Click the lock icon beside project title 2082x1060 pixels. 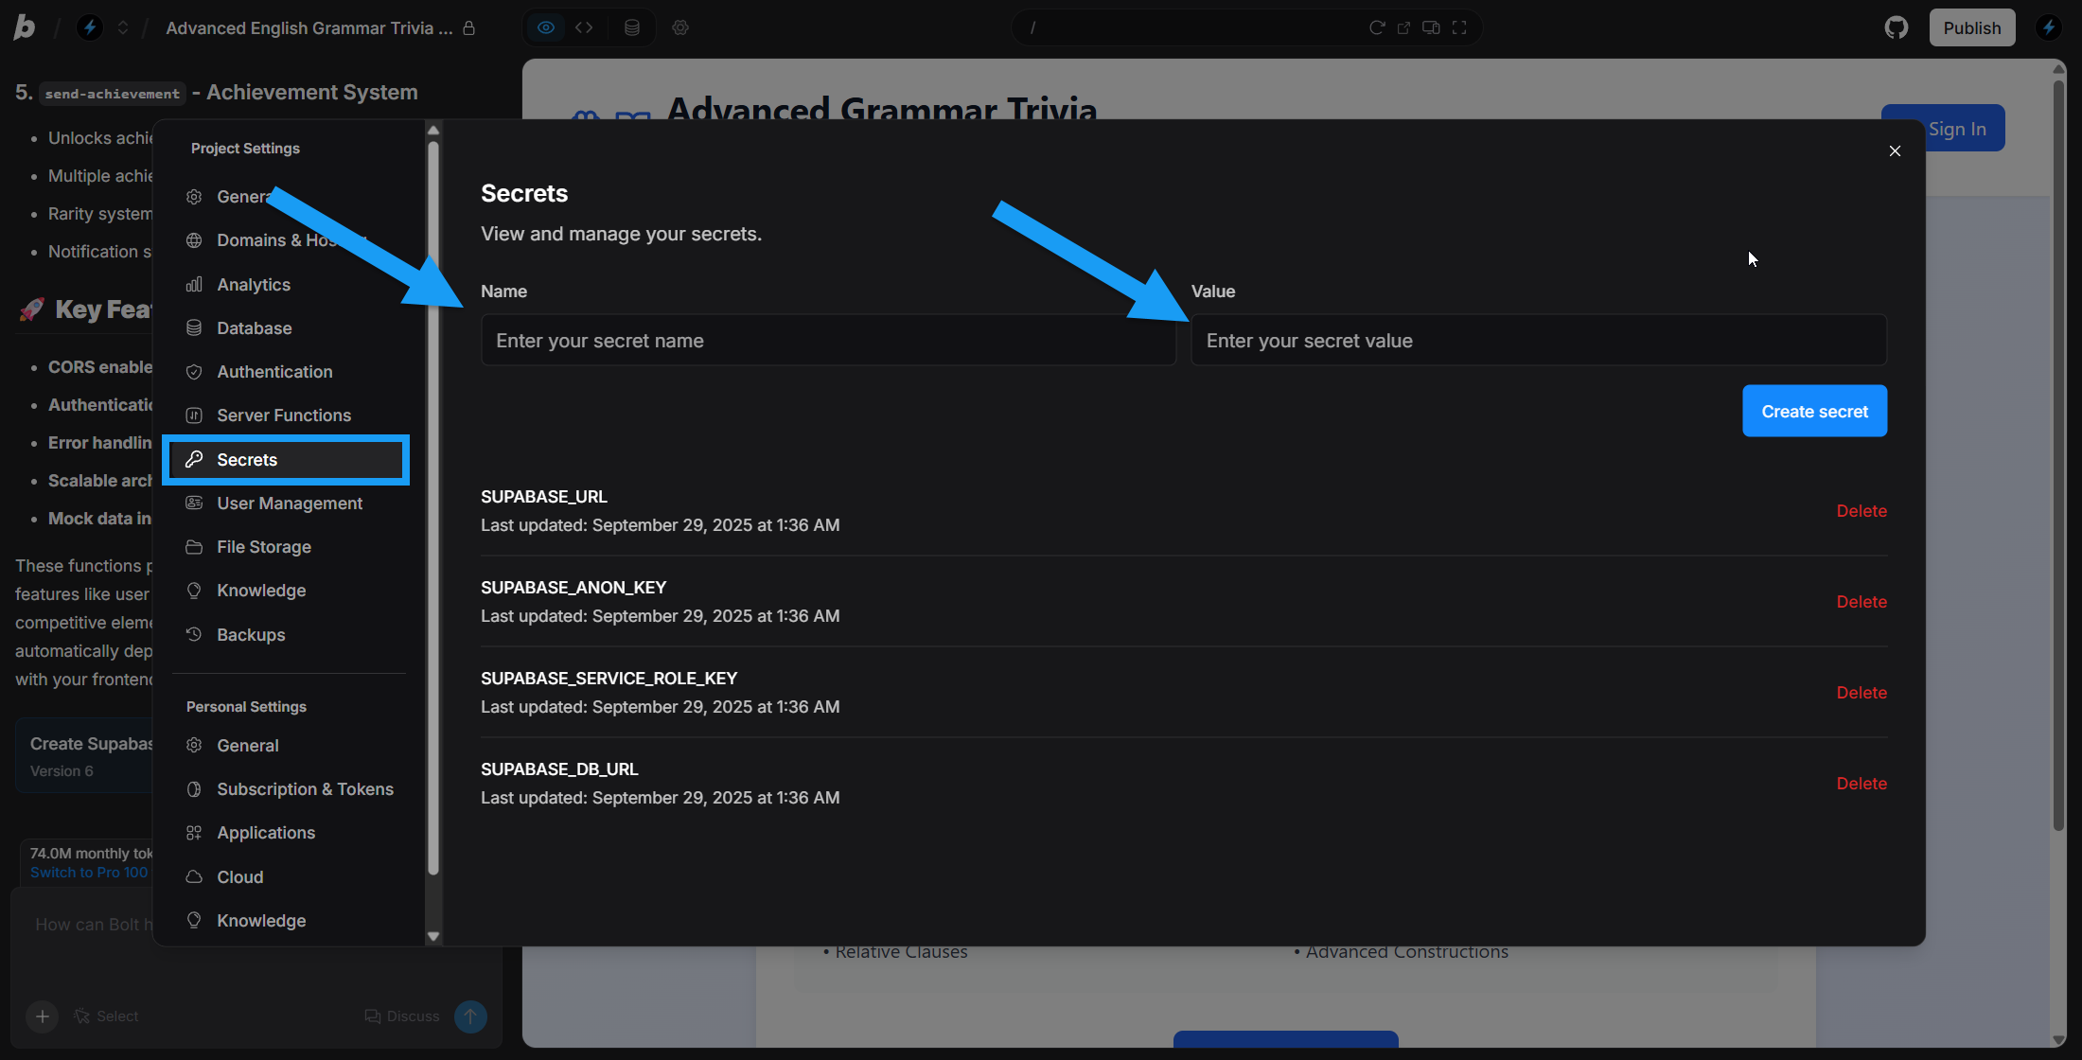468,27
